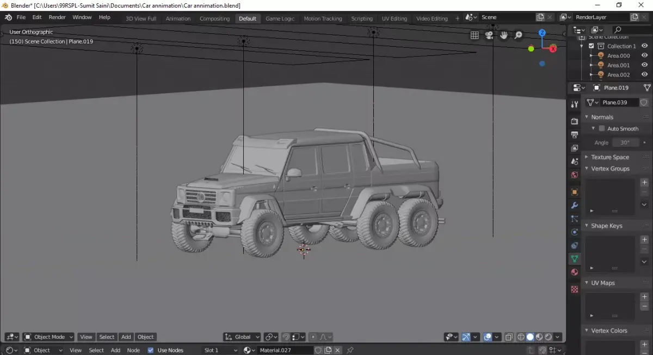Open the Object Data (mesh) properties tab
This screenshot has height=355, width=653.
(x=575, y=259)
